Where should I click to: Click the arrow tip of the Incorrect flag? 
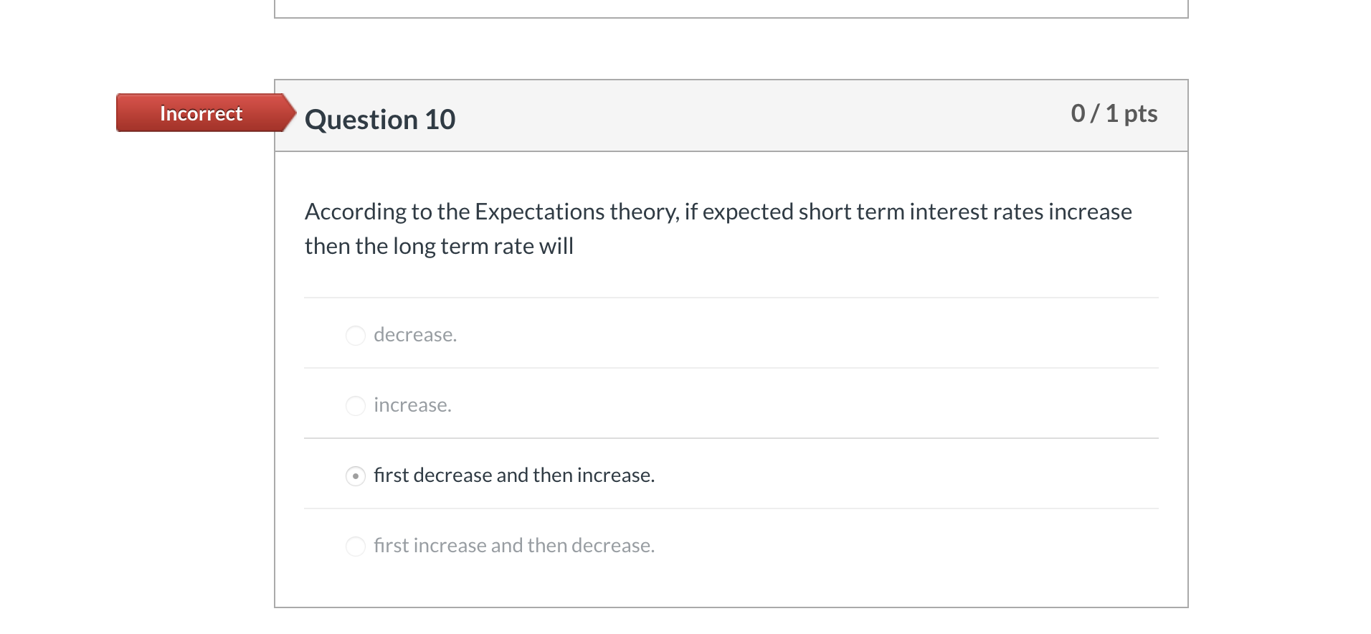coord(290,113)
